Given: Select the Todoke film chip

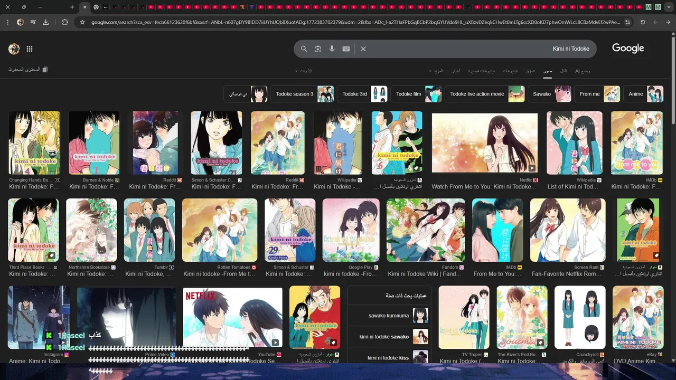Looking at the screenshot, I should pos(416,94).
